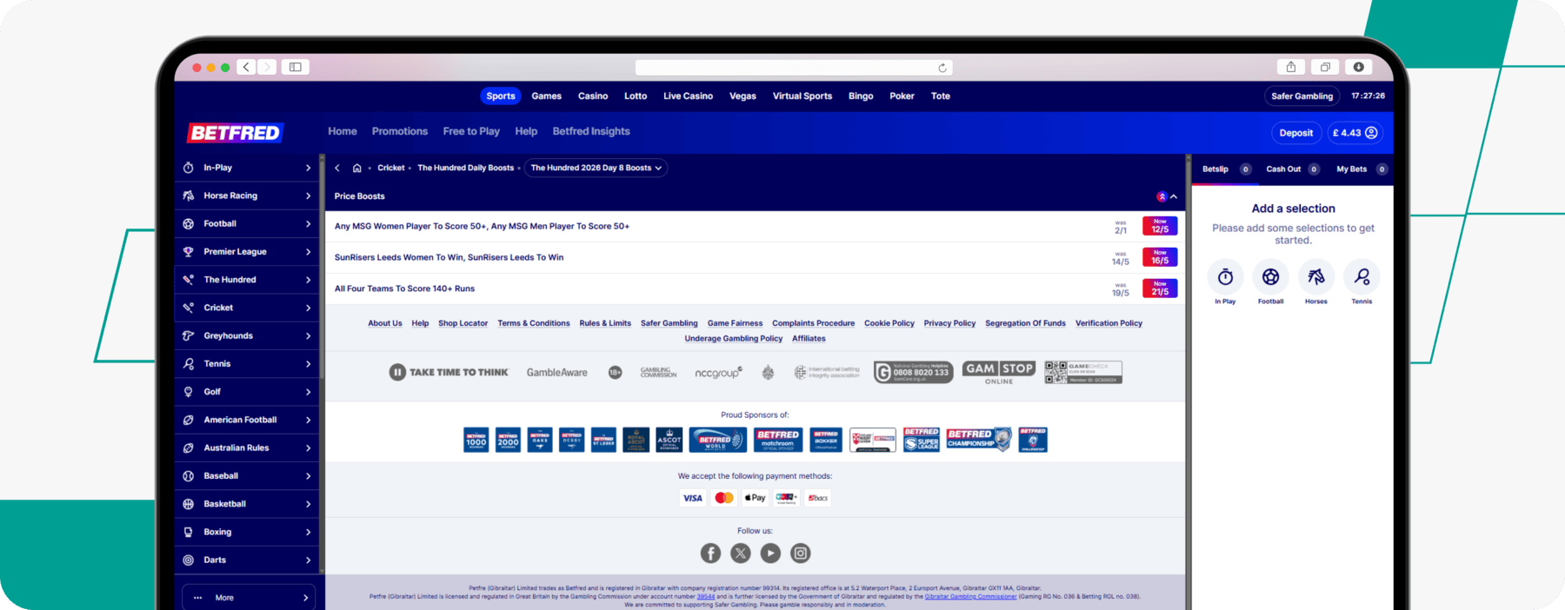Click the Greyhounds icon in sidebar
The image size is (1565, 610).
tap(188, 335)
